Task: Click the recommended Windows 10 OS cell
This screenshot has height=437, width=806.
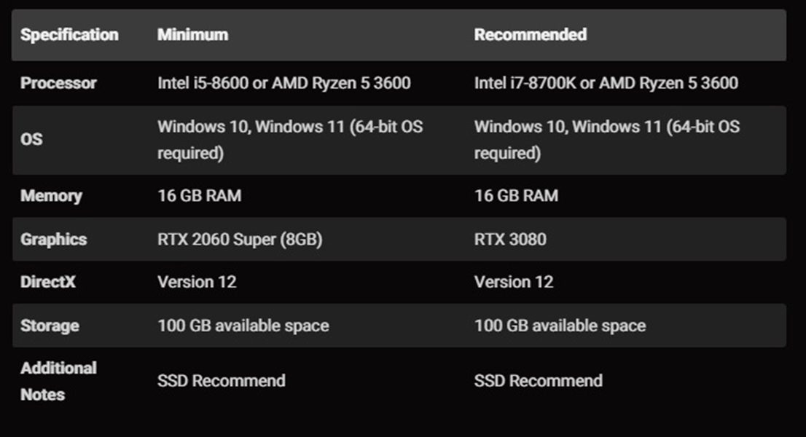Action: click(x=606, y=139)
